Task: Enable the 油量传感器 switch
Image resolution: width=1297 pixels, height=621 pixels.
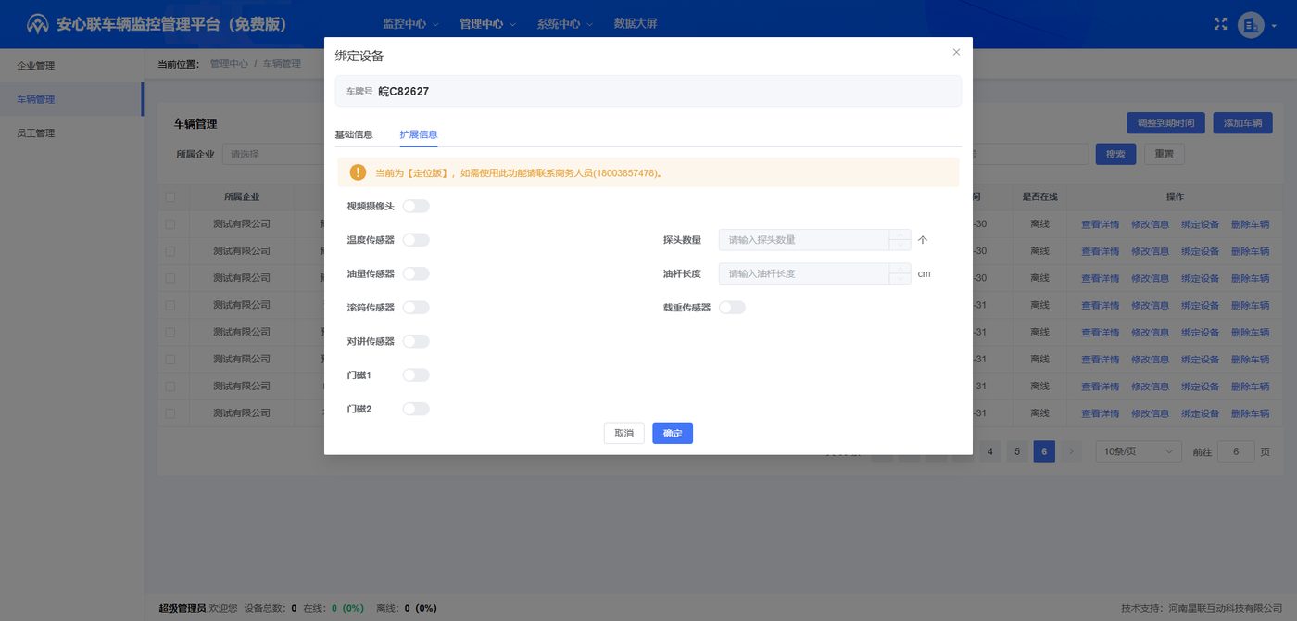Action: [x=416, y=273]
